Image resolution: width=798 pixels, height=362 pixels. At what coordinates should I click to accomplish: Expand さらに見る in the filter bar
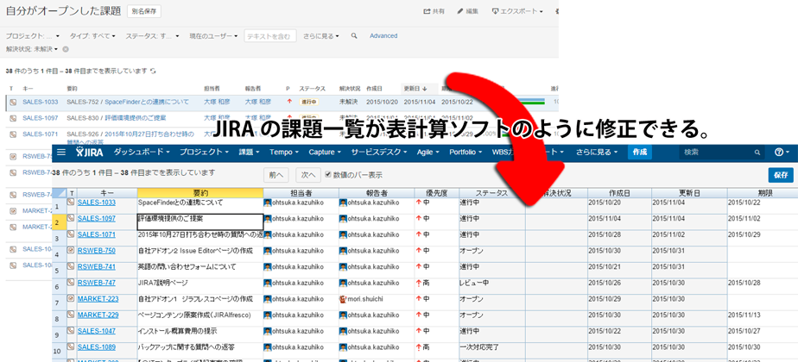pos(321,36)
